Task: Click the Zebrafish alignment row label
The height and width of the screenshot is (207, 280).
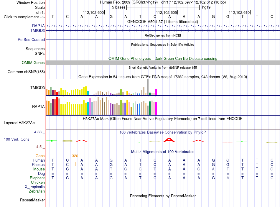Action: click(37, 191)
